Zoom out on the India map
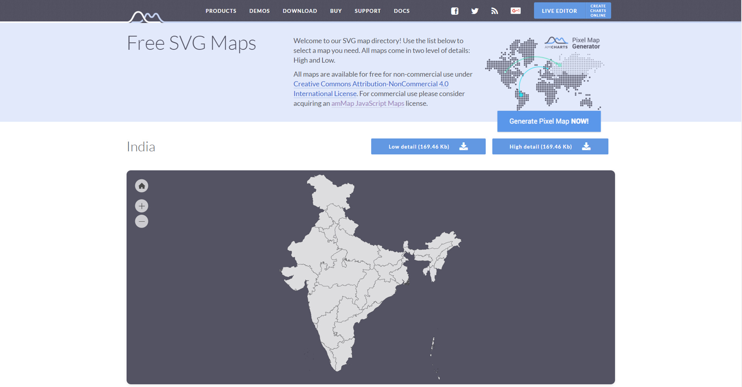Viewport: 742px width, 387px height. pyautogui.click(x=141, y=221)
